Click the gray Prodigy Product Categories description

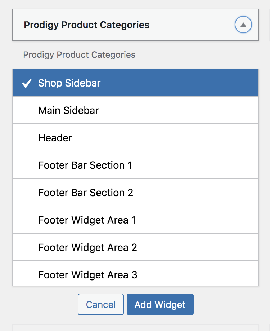pos(79,55)
